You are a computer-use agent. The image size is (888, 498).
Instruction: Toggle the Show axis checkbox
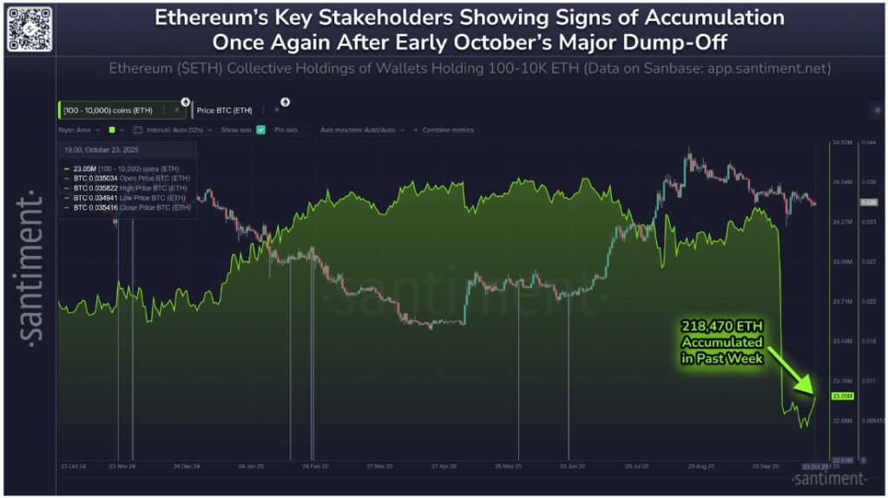pyautogui.click(x=260, y=130)
